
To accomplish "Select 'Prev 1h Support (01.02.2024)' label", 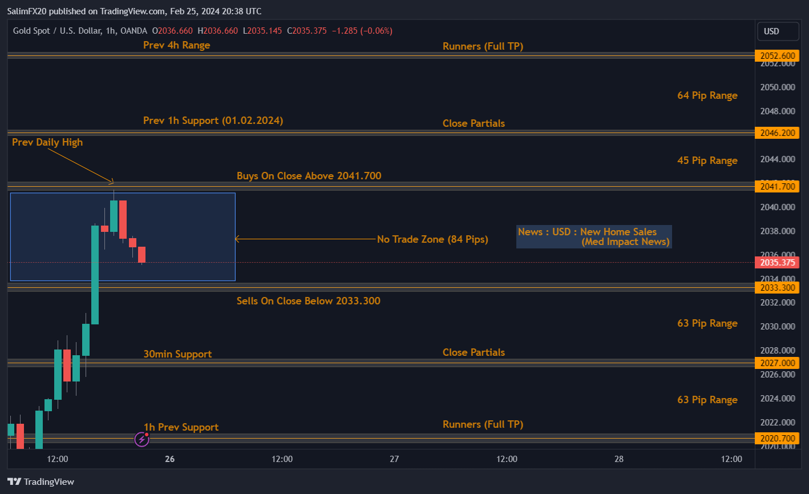I will point(213,121).
